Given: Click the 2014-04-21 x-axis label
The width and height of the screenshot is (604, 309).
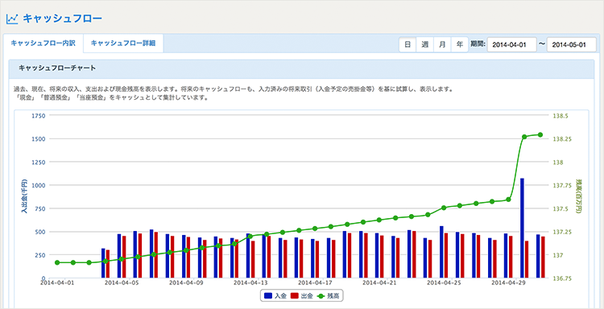Looking at the screenshot, I should 379,282.
